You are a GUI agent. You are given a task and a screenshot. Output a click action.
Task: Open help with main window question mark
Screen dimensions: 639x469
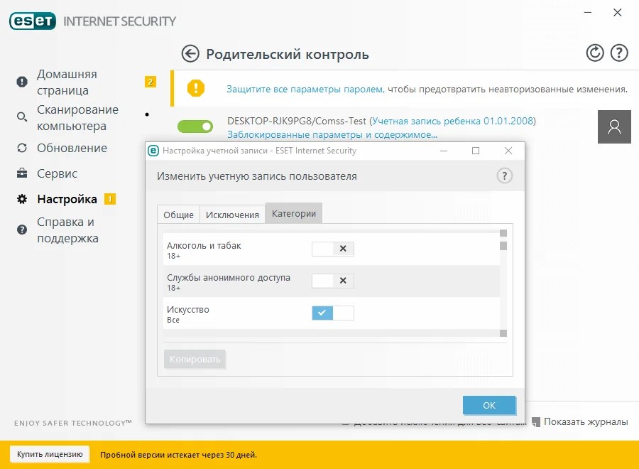pyautogui.click(x=618, y=53)
